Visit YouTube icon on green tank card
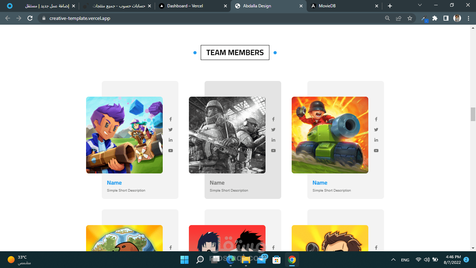 click(376, 151)
